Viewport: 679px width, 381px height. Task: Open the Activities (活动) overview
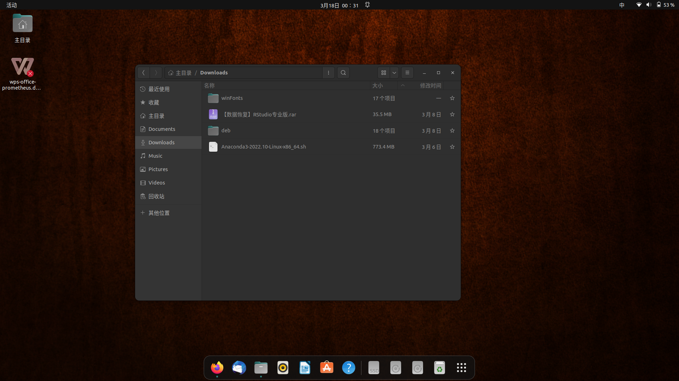12,5
